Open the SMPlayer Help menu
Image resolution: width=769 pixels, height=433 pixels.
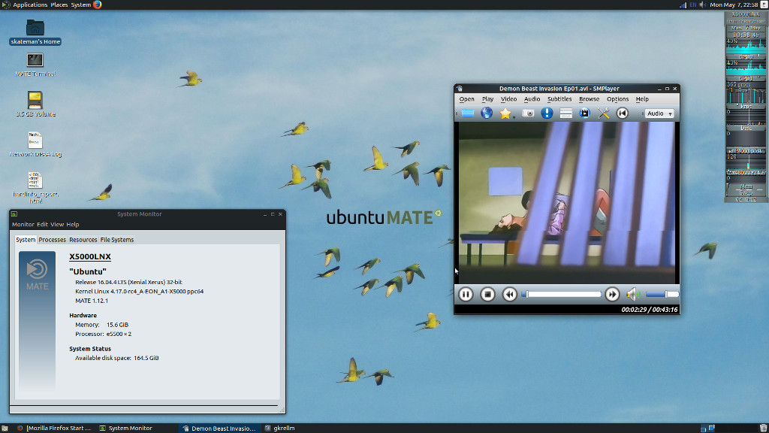(642, 99)
